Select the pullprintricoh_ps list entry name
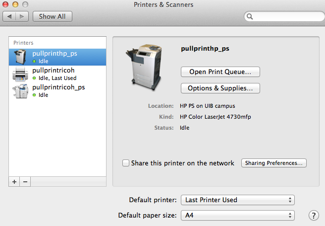 (58, 87)
